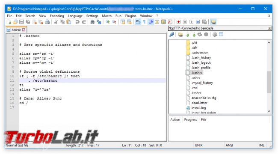The height and width of the screenshot is (154, 278).
Task: Print the document using the printer icon
Action: click(x=47, y=22)
